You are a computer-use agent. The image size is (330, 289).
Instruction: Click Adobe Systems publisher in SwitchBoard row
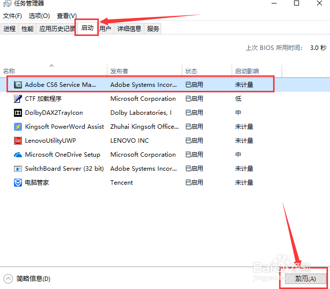(x=144, y=169)
